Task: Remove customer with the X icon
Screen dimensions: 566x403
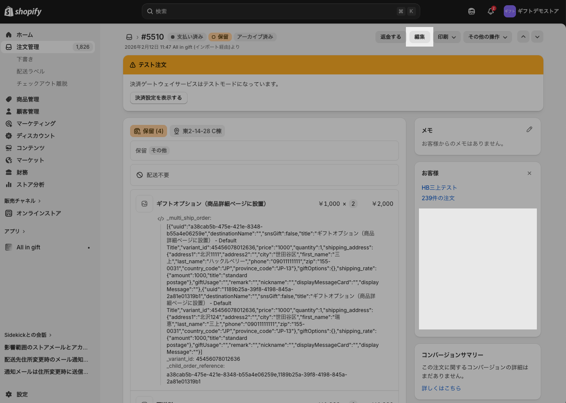Action: 529,173
